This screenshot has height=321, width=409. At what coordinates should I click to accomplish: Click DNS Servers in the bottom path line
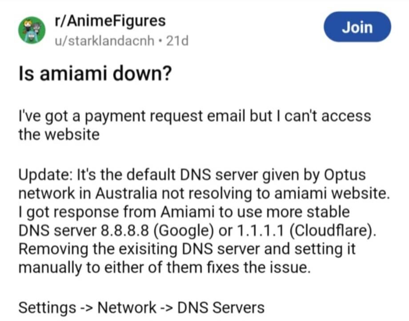coord(221,308)
